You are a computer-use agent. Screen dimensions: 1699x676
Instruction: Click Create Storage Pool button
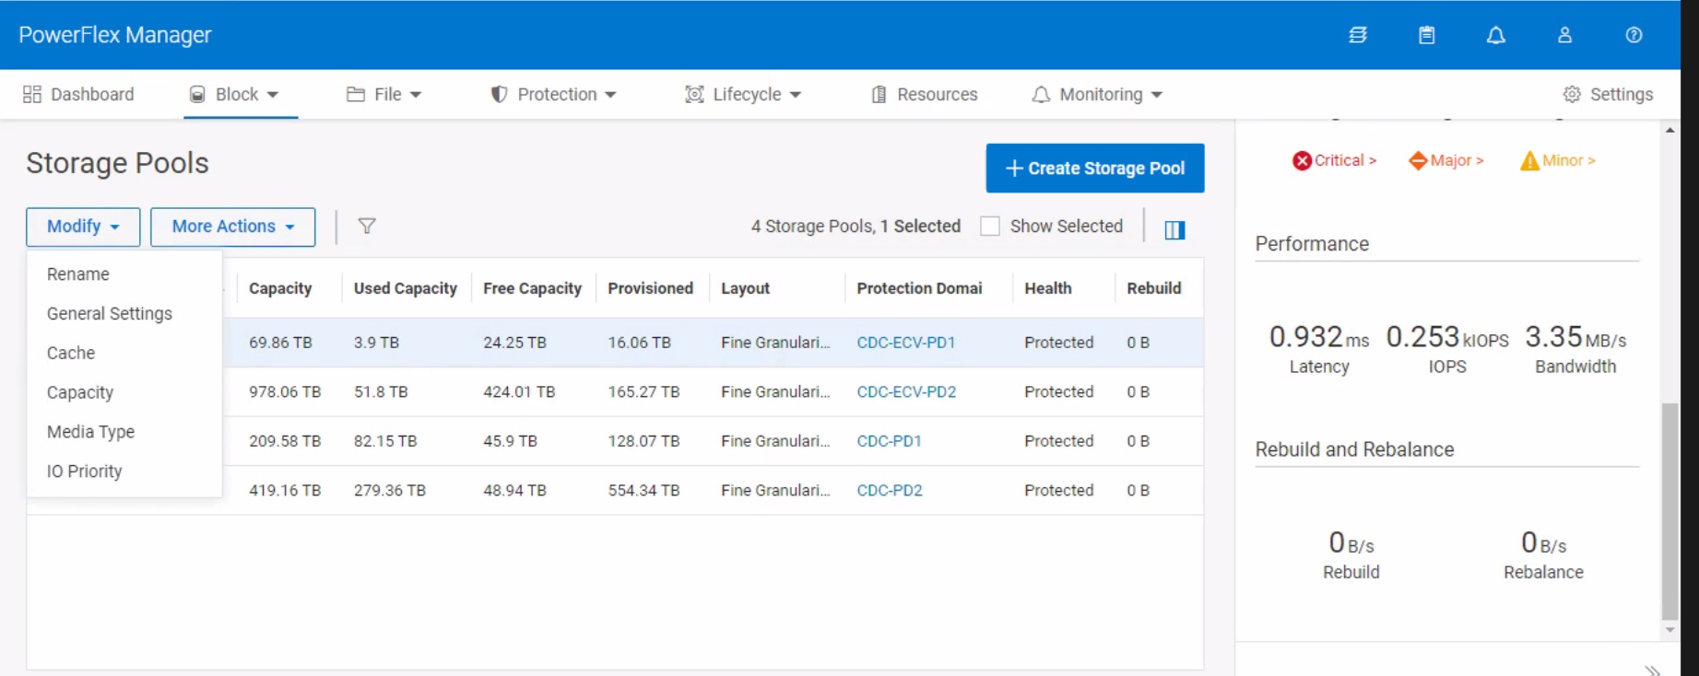(1094, 169)
